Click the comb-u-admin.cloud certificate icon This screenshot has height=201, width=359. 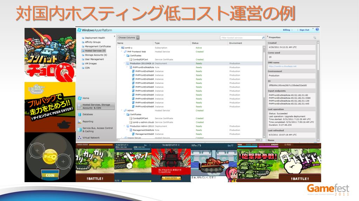130,122
